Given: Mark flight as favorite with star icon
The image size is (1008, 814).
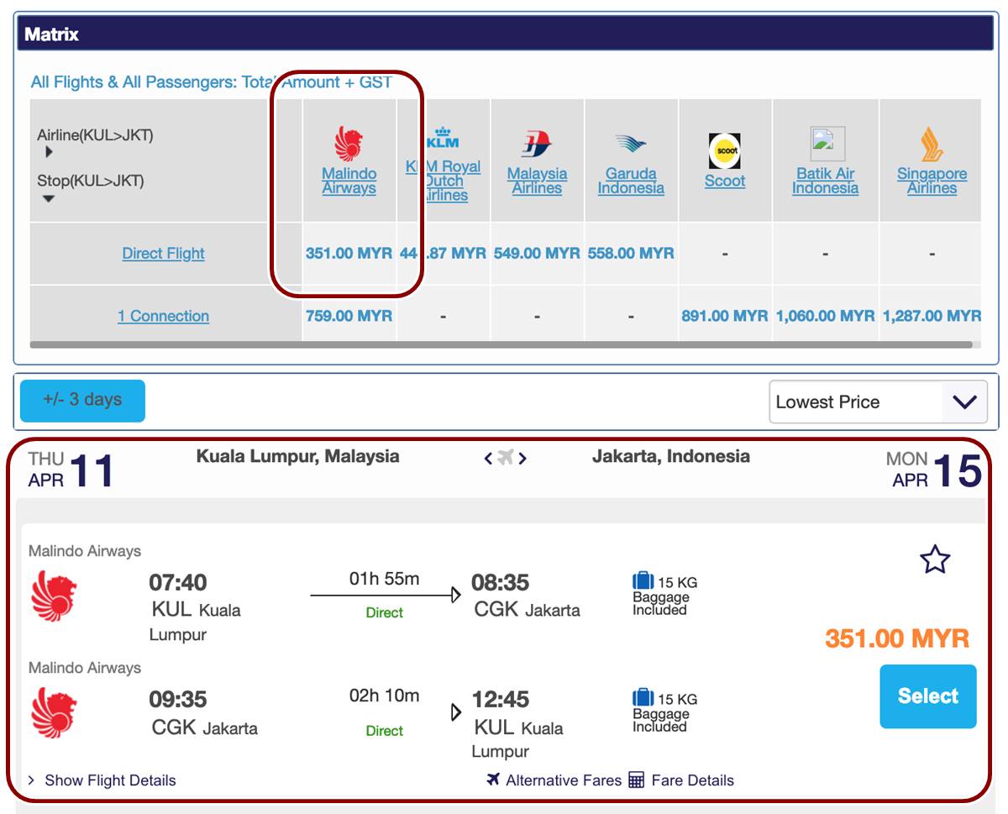Looking at the screenshot, I should coord(935,559).
